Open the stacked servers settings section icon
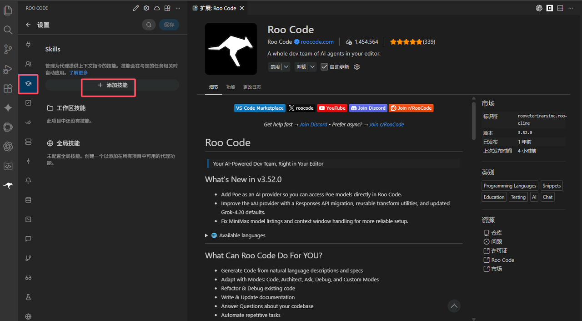This screenshot has width=582, height=321. click(x=28, y=142)
